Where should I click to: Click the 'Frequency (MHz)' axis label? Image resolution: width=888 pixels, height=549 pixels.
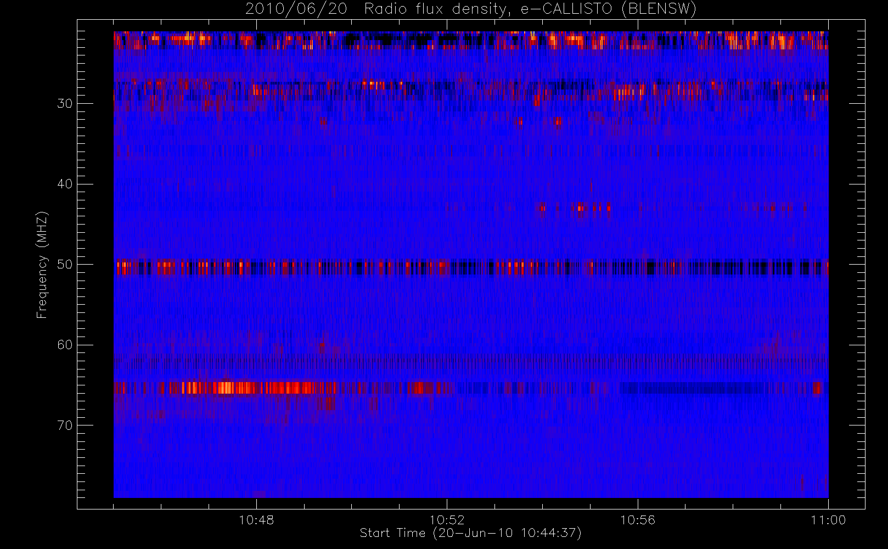42,265
